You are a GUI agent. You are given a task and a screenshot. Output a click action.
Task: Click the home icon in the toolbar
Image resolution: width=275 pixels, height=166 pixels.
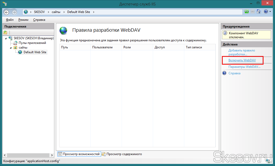point(259,12)
